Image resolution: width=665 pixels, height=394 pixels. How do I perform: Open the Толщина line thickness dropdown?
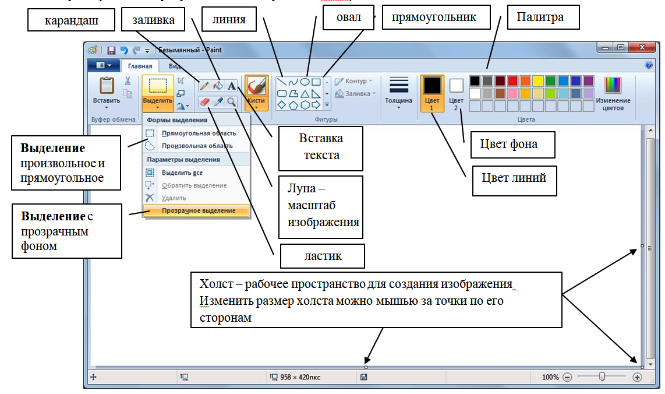[399, 93]
